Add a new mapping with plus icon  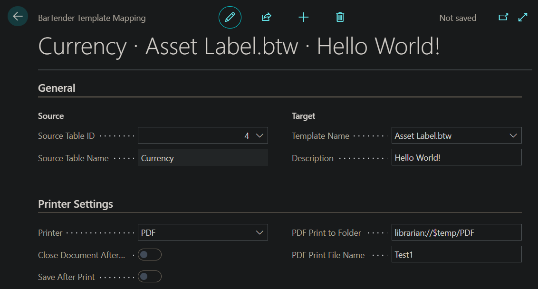click(x=304, y=17)
